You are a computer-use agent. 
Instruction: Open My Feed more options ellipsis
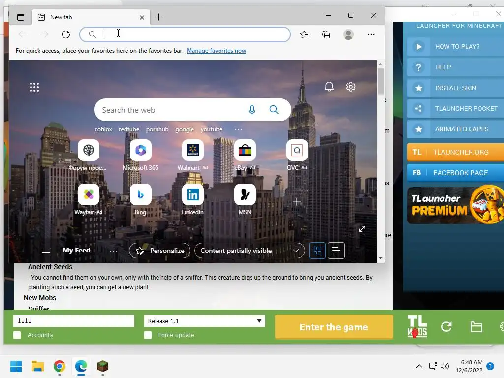coord(114,251)
